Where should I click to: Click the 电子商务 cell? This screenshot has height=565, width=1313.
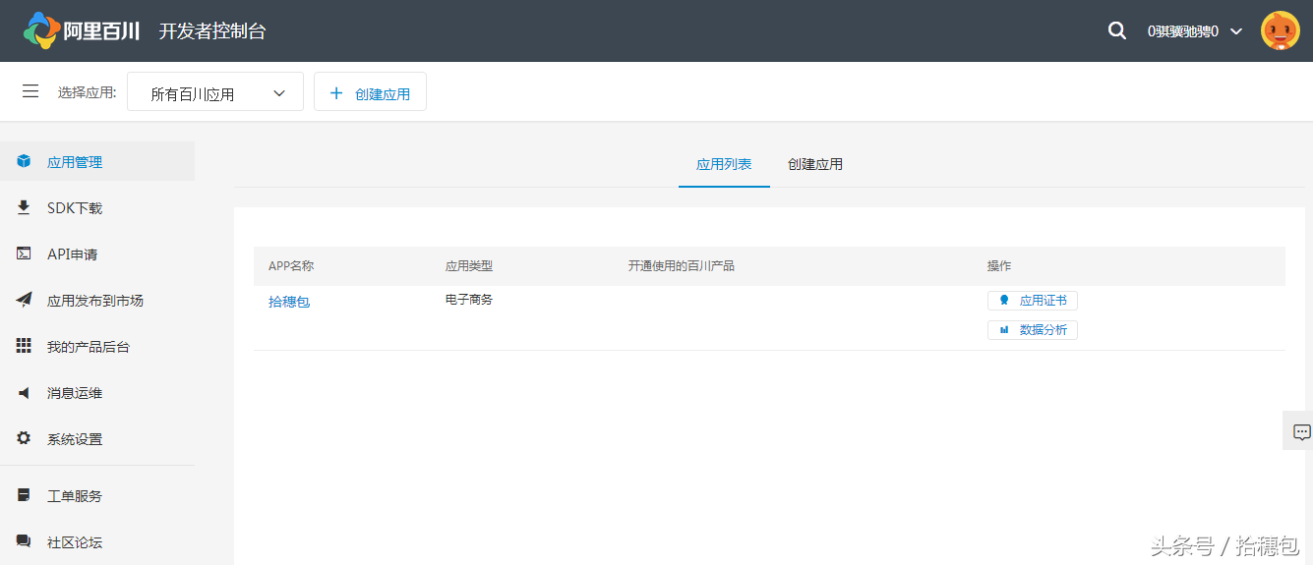coord(469,299)
